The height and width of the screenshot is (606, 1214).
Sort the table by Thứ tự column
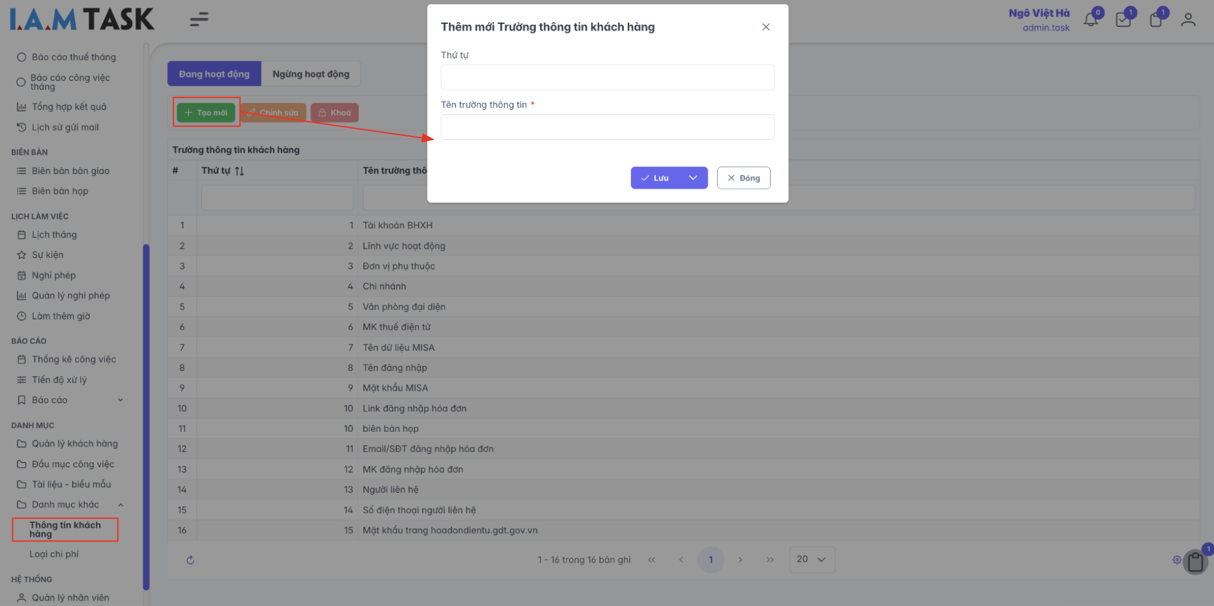pos(239,171)
